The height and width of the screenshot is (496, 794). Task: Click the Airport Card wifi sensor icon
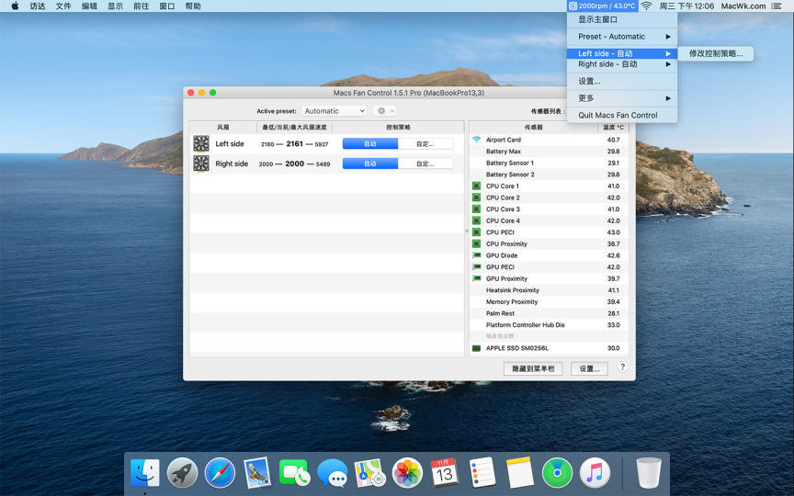[x=476, y=140]
